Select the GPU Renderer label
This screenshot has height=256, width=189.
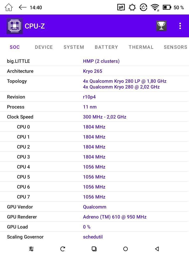point(22,217)
